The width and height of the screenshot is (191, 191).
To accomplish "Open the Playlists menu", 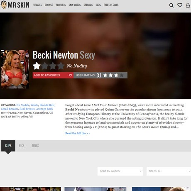I will [x=61, y=5].
